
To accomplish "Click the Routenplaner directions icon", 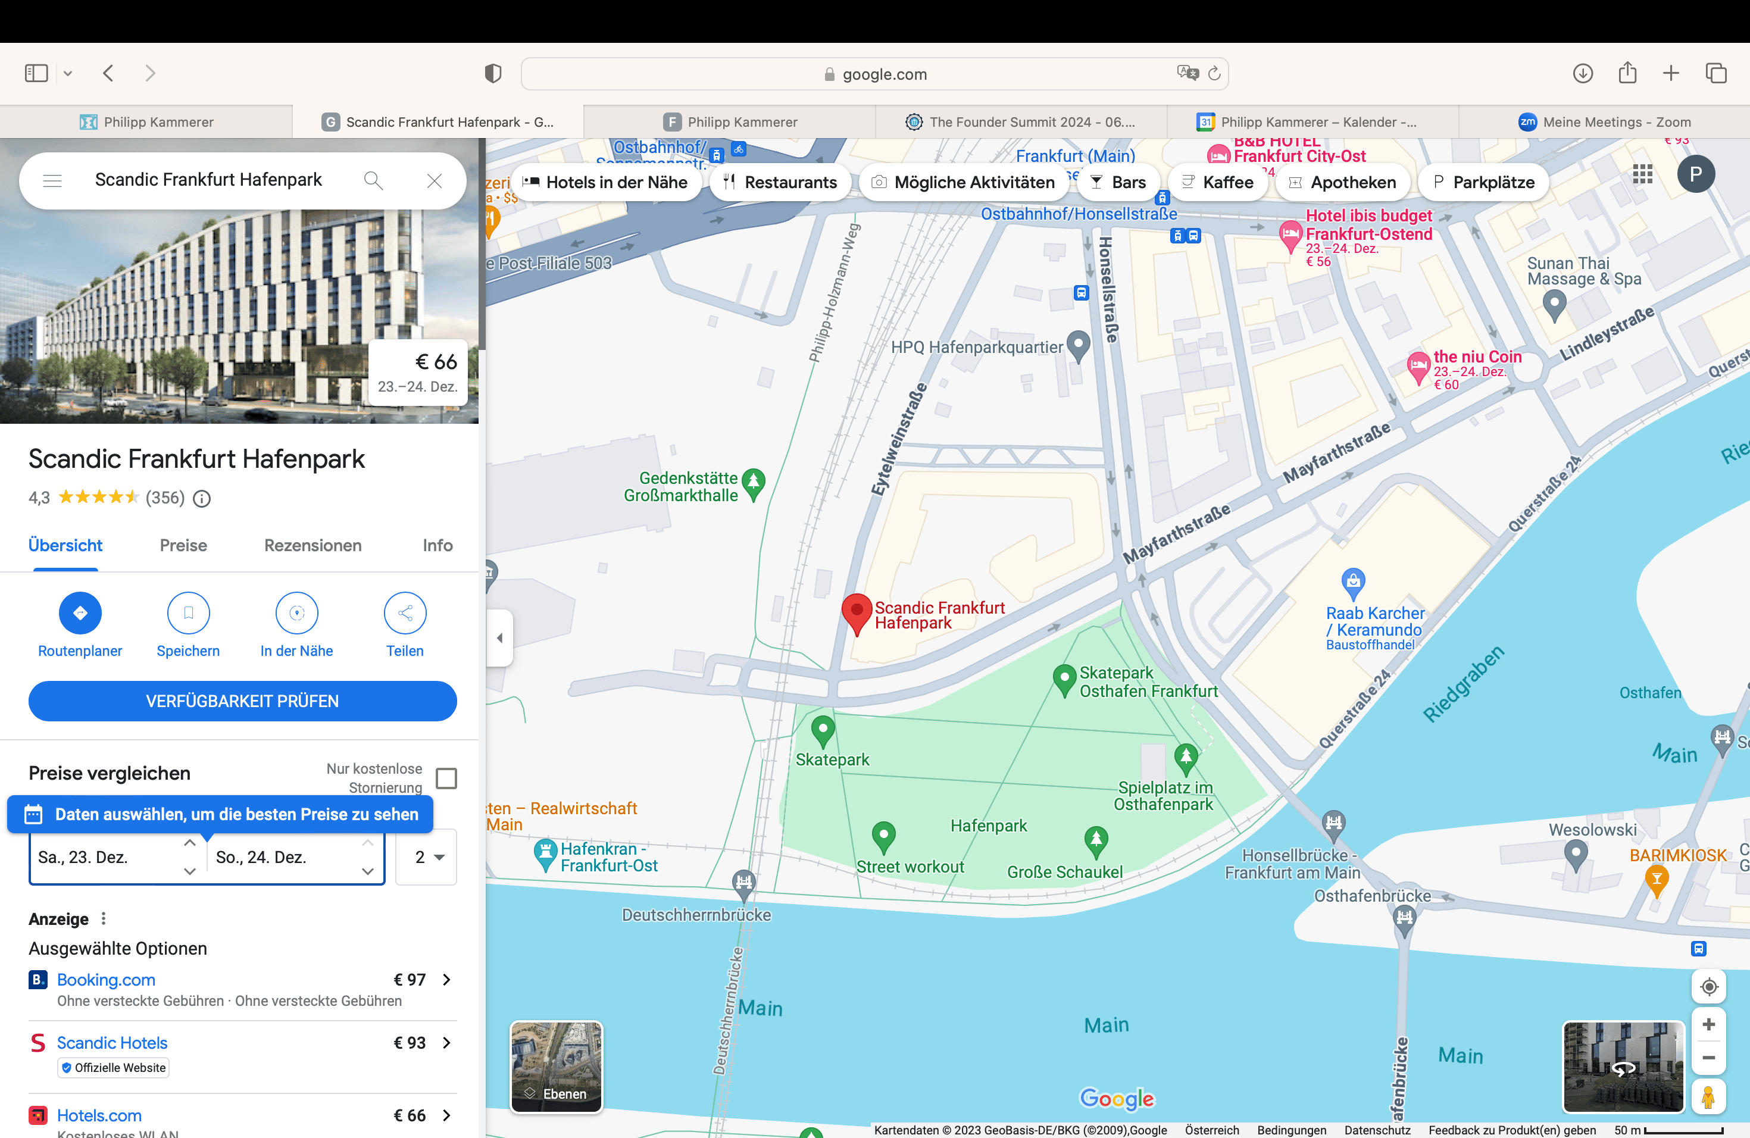I will [x=80, y=613].
